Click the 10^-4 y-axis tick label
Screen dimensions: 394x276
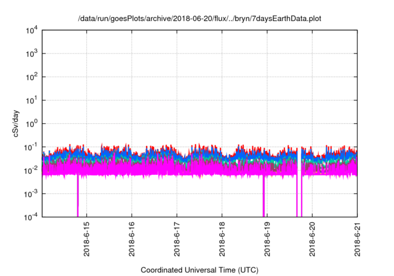point(31,217)
